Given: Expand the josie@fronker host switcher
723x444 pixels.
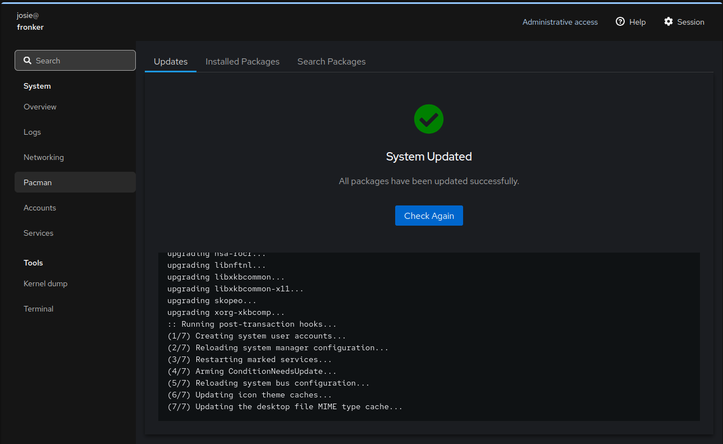Looking at the screenshot, I should (30, 21).
